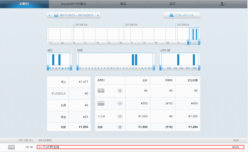Click the ¥484 net payout cell
The image size is (248, 152).
[x=194, y=103]
